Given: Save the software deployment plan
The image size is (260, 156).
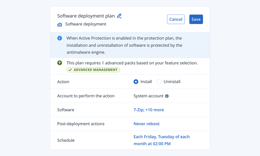Looking at the screenshot, I should click(196, 19).
